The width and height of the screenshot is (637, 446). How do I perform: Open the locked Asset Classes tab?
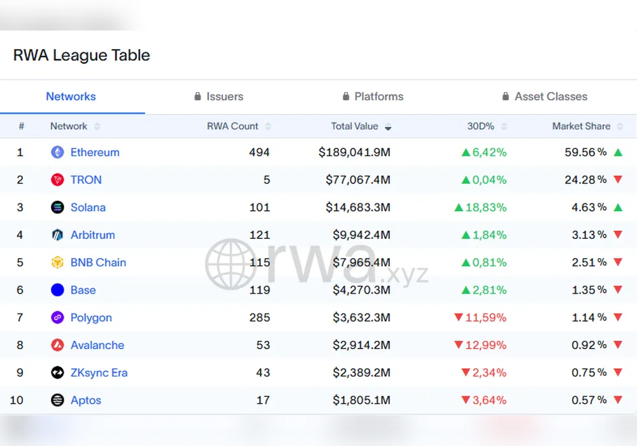(545, 97)
